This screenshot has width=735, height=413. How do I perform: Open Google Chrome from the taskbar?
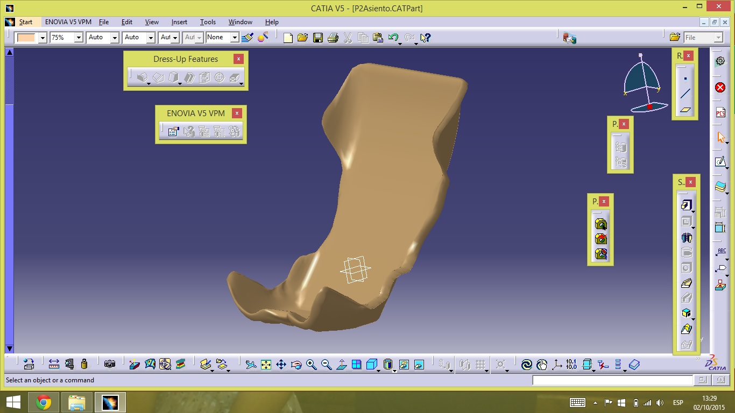[x=44, y=402]
